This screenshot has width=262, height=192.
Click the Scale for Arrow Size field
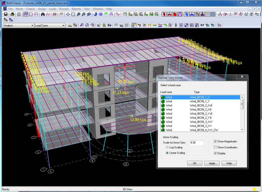[196, 143]
